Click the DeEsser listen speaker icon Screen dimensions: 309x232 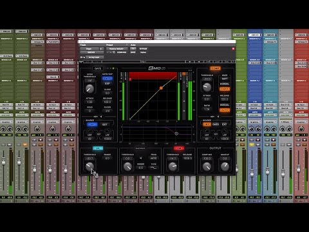tap(141, 158)
